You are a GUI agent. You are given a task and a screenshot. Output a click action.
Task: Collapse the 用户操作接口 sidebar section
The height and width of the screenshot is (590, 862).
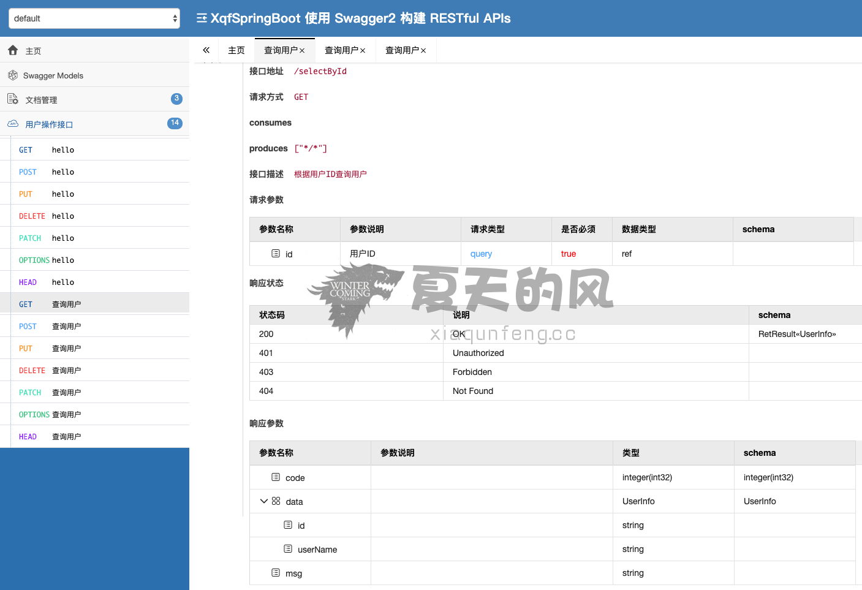[94, 124]
